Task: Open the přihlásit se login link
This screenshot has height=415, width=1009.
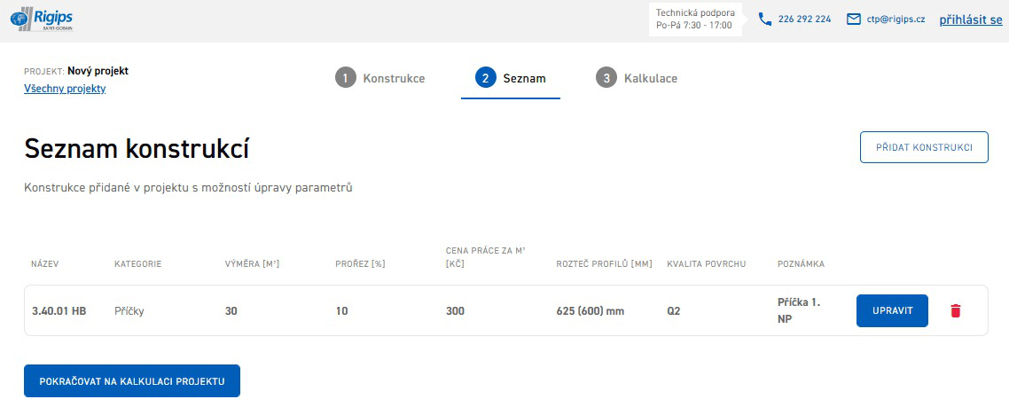Action: pyautogui.click(x=971, y=20)
